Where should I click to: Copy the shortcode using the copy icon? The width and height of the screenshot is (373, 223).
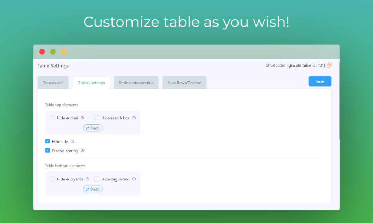pos(329,65)
